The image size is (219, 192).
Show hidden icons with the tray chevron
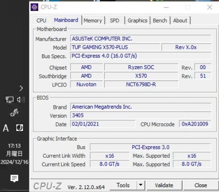pyautogui.click(x=21, y=88)
